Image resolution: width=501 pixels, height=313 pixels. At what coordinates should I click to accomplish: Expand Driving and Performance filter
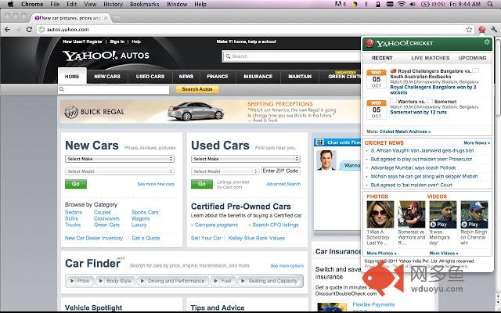tap(172, 281)
